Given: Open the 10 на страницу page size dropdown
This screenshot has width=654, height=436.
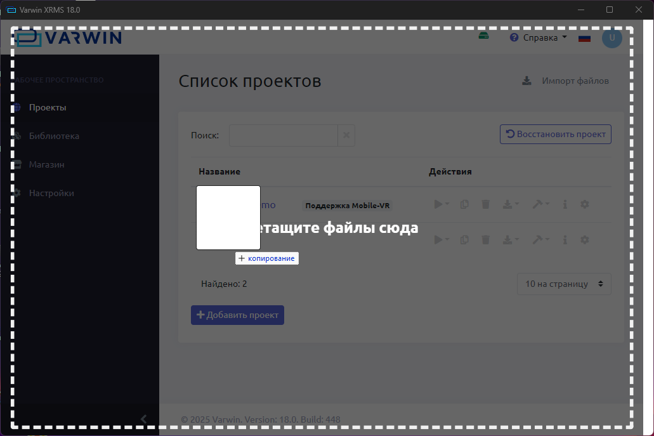Looking at the screenshot, I should coord(564,284).
